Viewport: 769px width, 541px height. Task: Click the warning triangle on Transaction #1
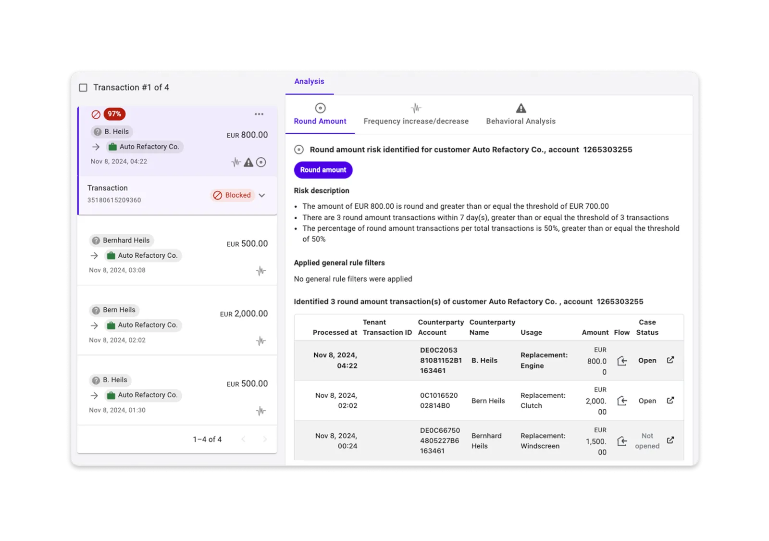(x=248, y=162)
